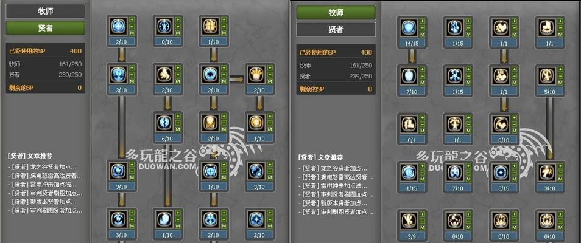Choose the blue skill icon showing 3/15
This screenshot has width=581, height=243.
click(501, 173)
